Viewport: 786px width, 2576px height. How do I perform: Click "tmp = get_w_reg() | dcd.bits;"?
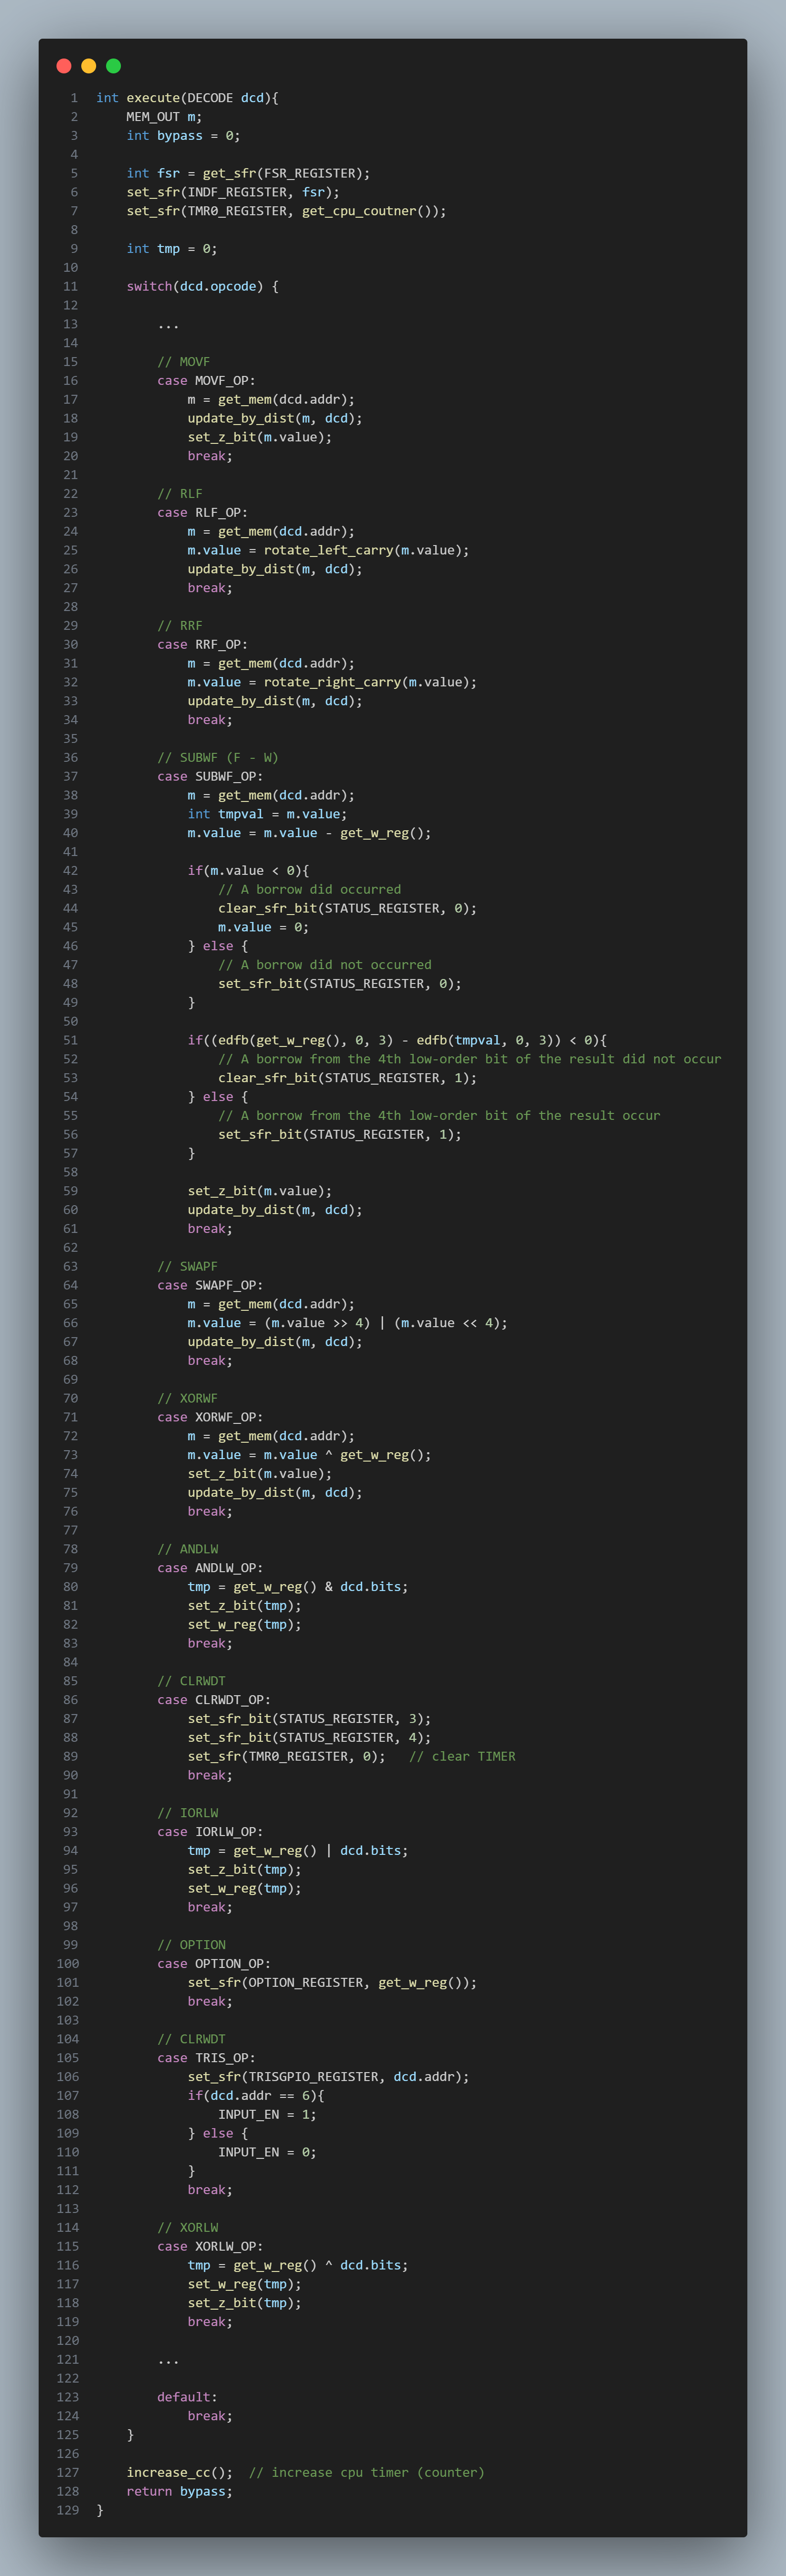pos(298,1851)
